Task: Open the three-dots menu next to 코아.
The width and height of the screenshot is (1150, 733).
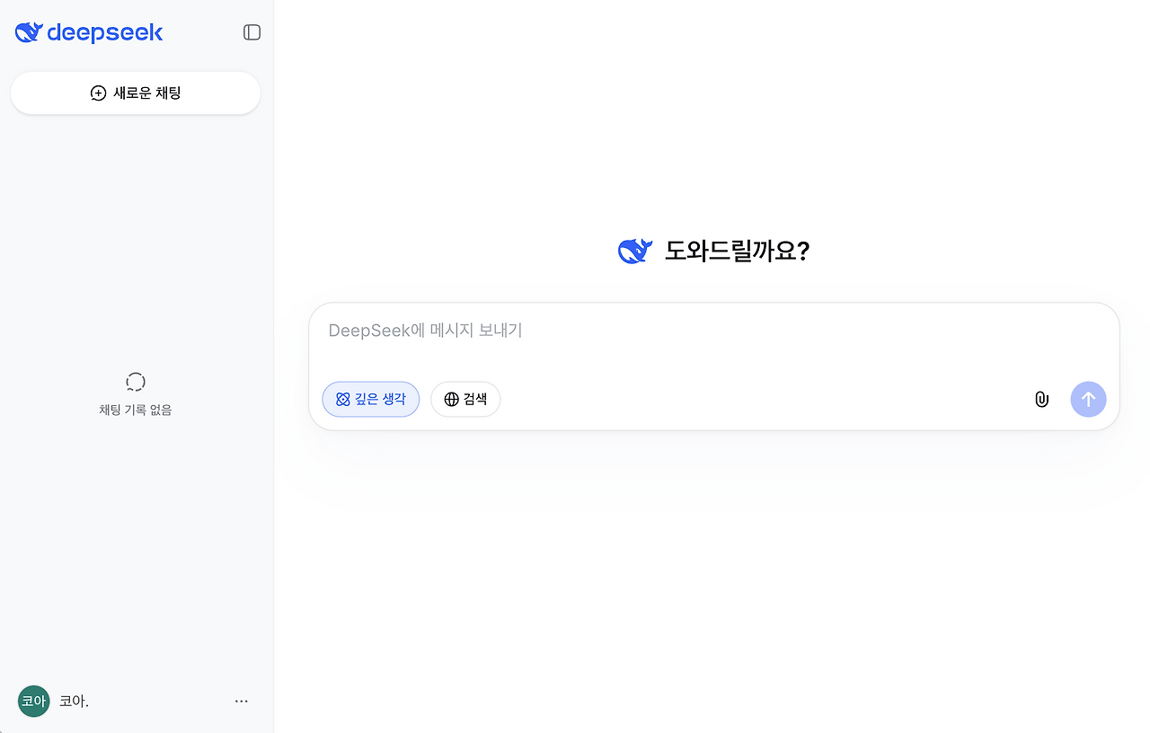Action: 241,701
